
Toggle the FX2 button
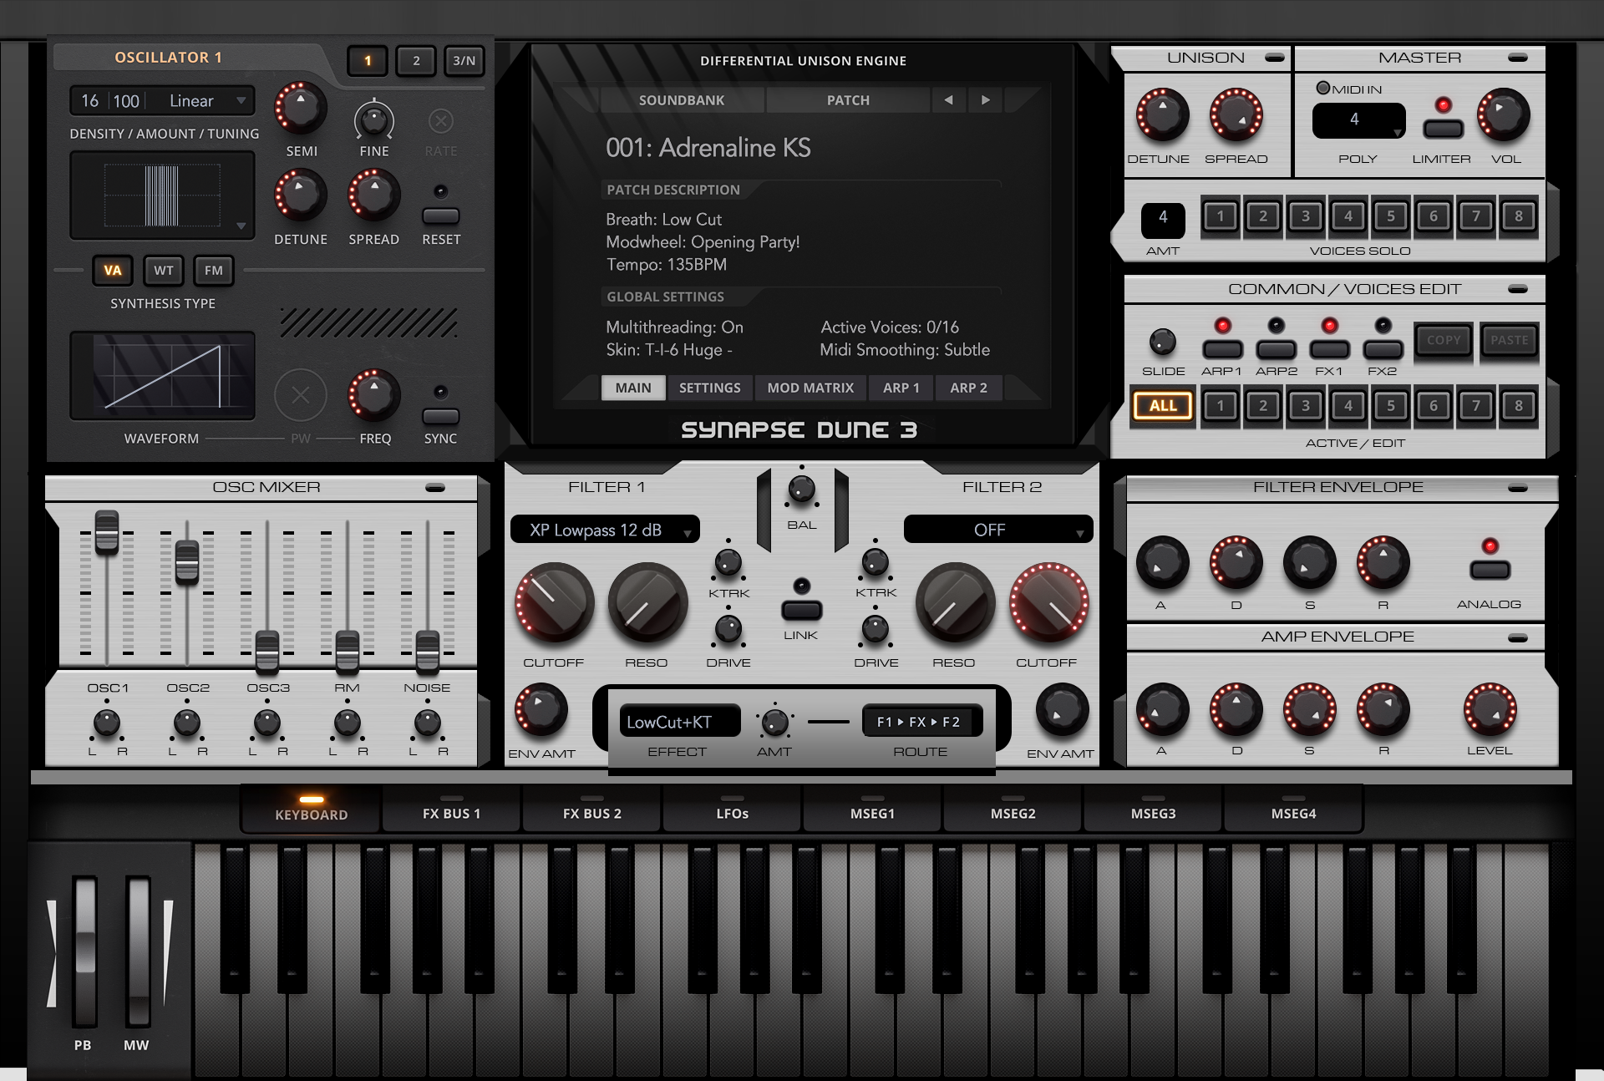[1383, 350]
